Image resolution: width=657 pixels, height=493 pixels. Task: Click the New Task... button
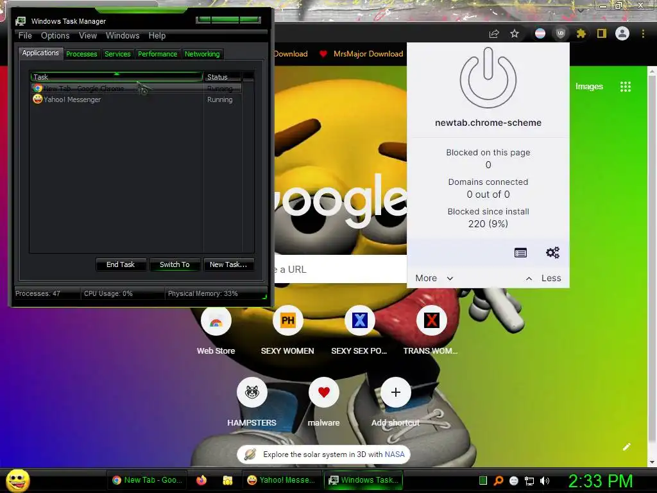pyautogui.click(x=228, y=264)
